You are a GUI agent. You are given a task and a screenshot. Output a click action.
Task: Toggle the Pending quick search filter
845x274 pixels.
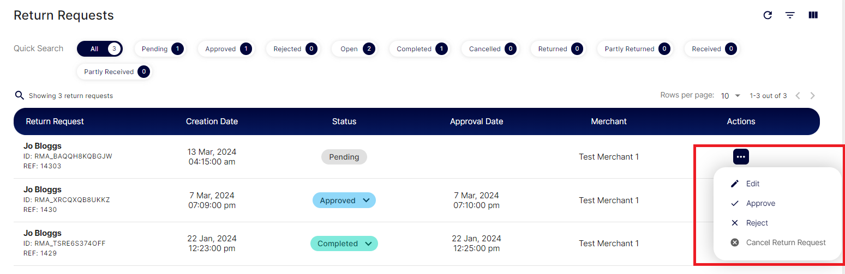(159, 49)
